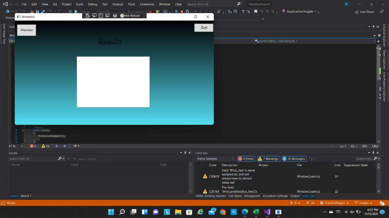Screen dimensions: 389x218
Task: Open Microsoft Excel from the taskbar
Action: 256,212
